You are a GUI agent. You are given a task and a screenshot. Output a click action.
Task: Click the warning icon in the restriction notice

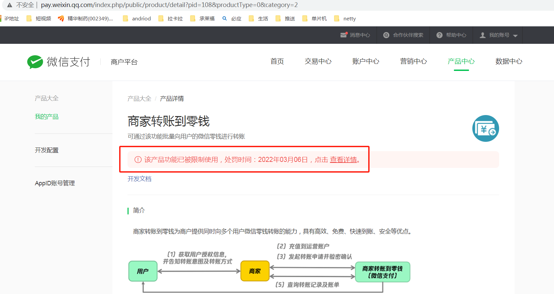click(138, 160)
